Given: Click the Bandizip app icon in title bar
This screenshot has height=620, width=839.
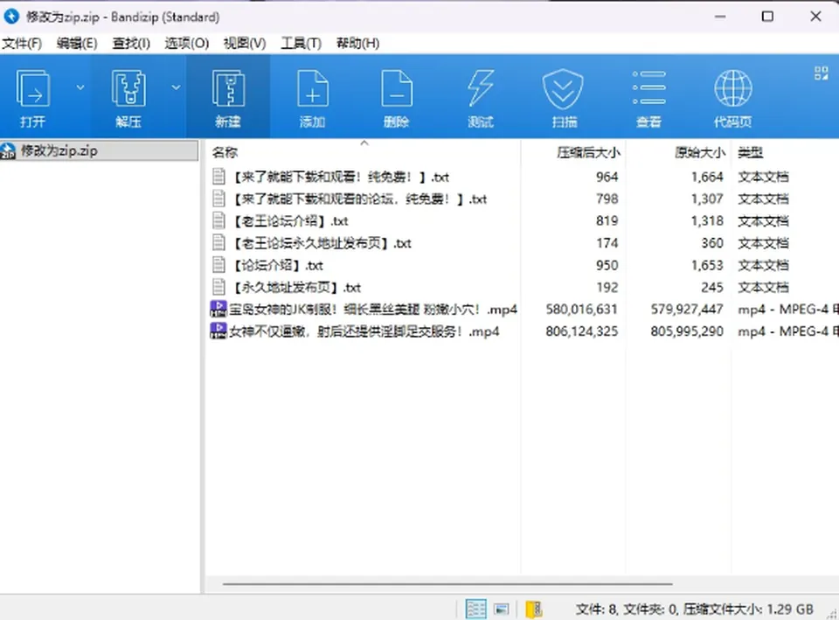Looking at the screenshot, I should pyautogui.click(x=11, y=17).
